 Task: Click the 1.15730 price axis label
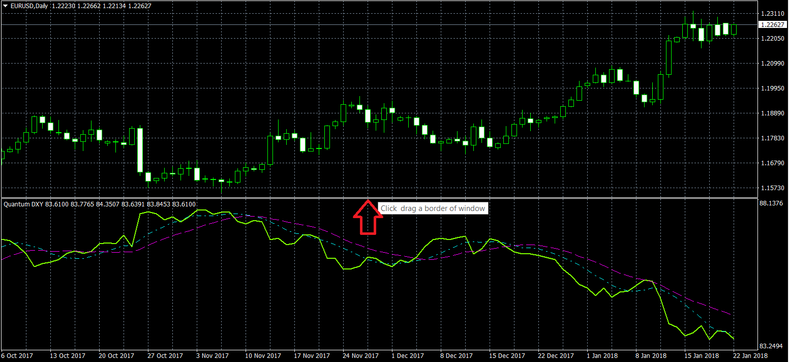[x=771, y=188]
